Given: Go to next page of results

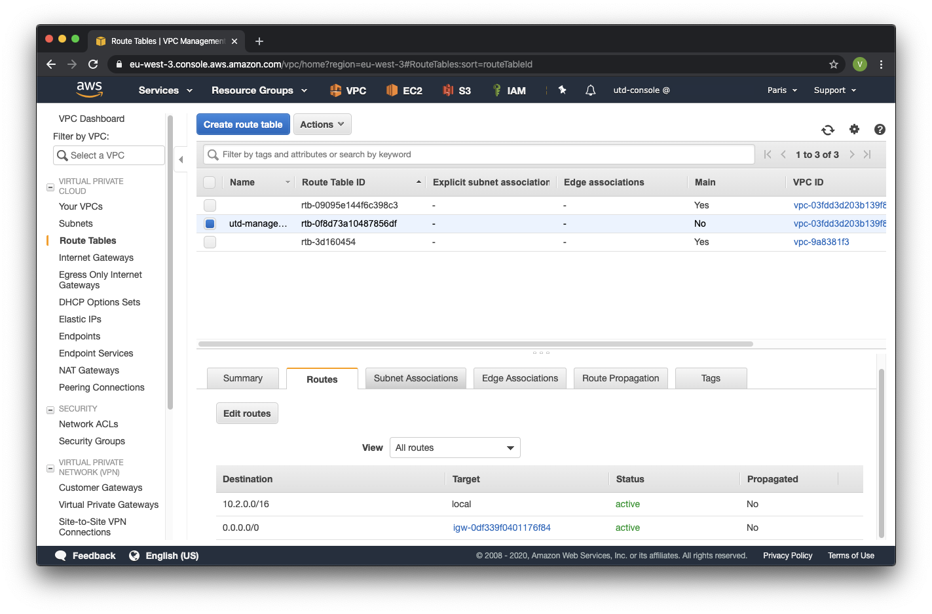Looking at the screenshot, I should click(x=851, y=155).
